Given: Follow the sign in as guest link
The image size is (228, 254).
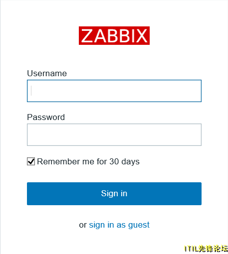Looking at the screenshot, I should [x=119, y=225].
